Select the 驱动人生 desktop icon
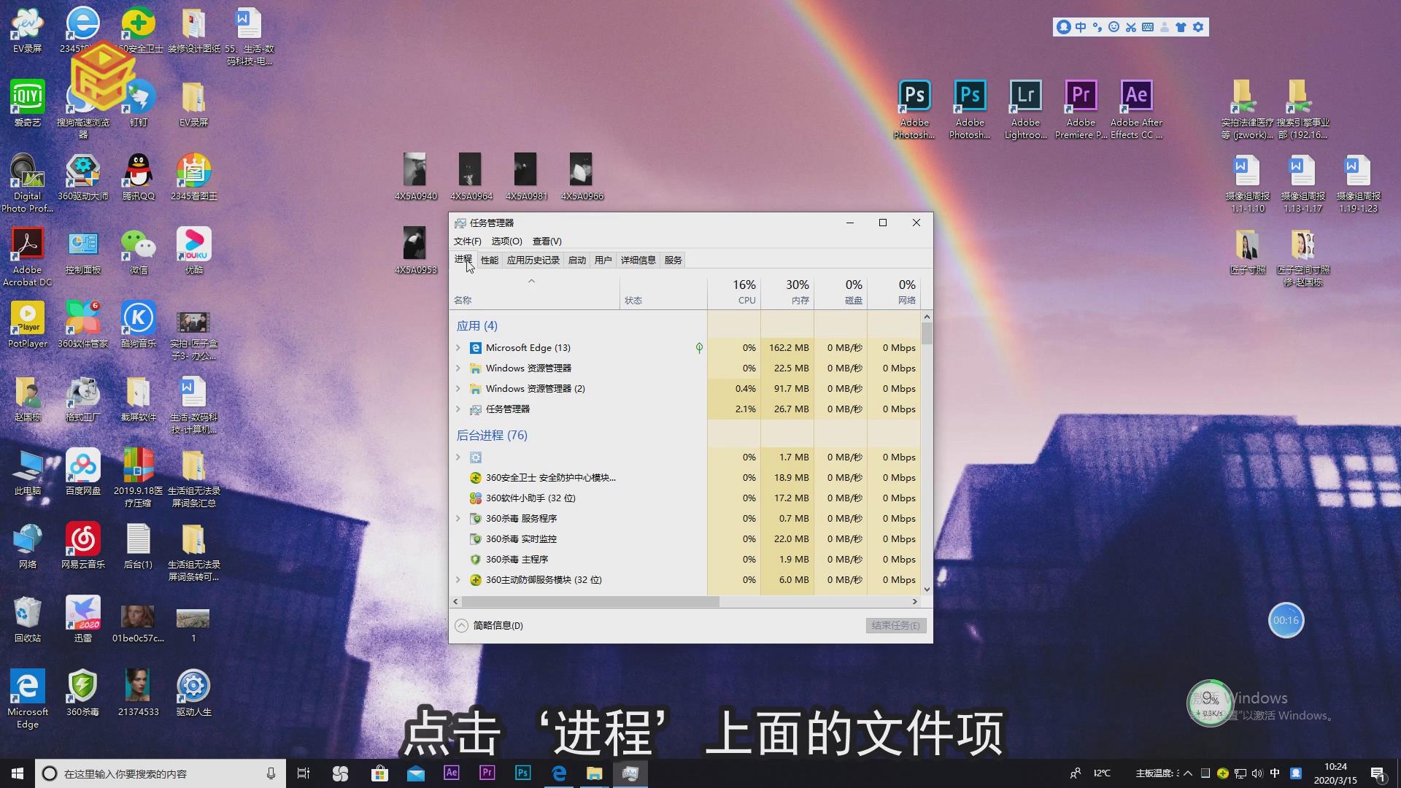1401x788 pixels. click(x=194, y=693)
